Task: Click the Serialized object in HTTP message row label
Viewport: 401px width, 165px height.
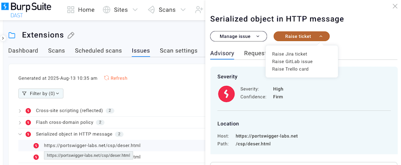Action: tap(74, 134)
